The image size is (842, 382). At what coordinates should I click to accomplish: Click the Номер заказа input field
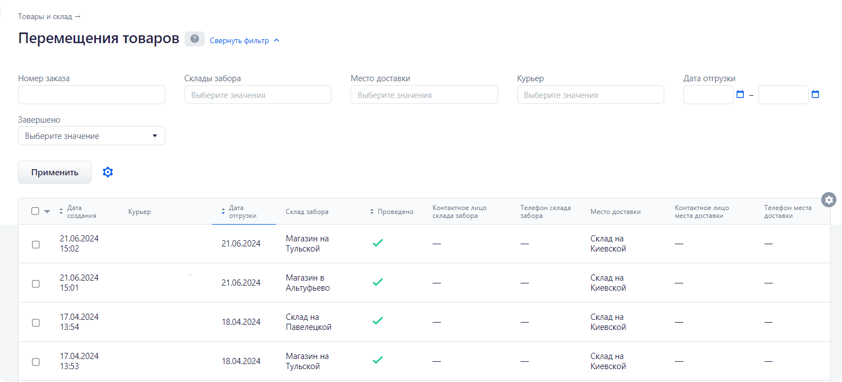pos(91,95)
